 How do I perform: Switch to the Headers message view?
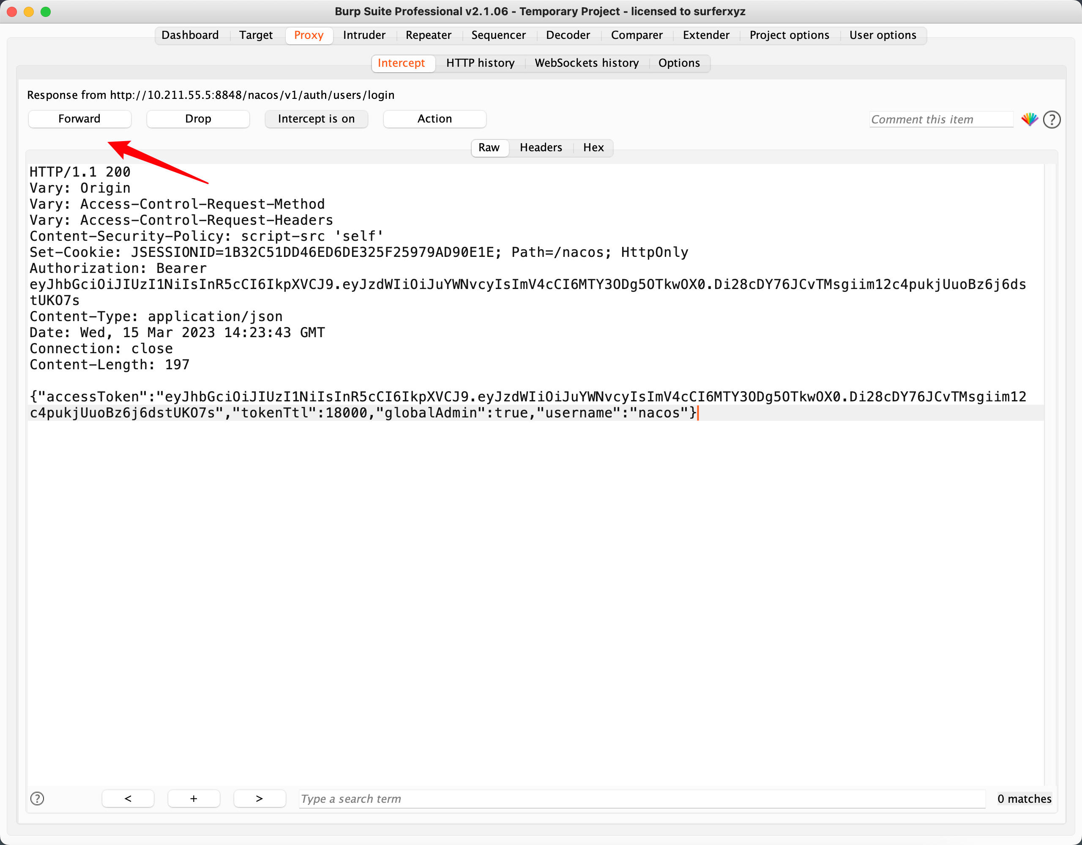(x=541, y=147)
